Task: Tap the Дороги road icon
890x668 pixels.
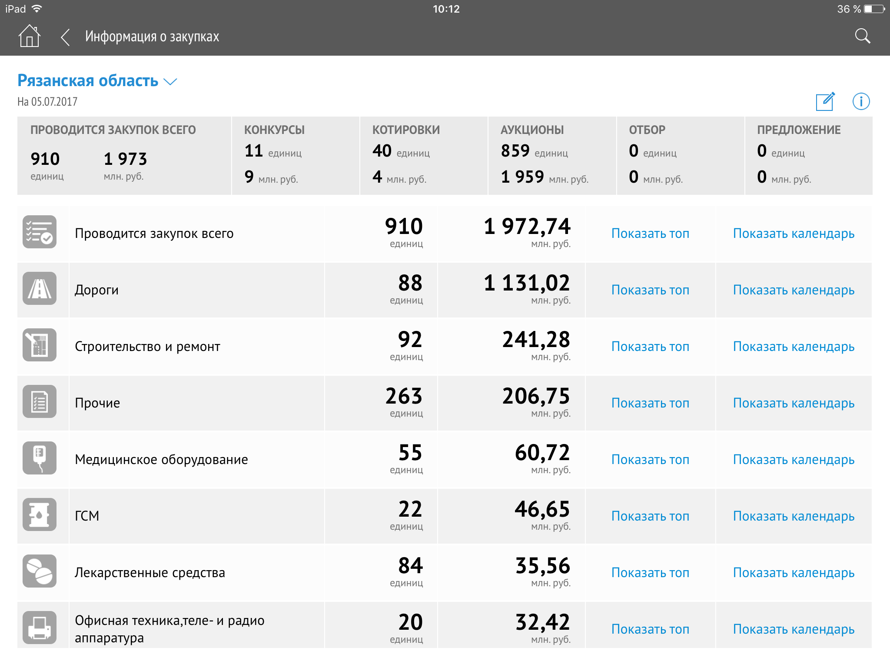Action: click(x=40, y=289)
